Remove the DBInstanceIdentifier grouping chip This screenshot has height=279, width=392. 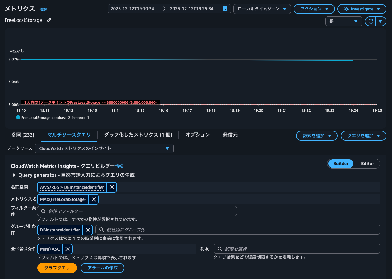(88, 230)
